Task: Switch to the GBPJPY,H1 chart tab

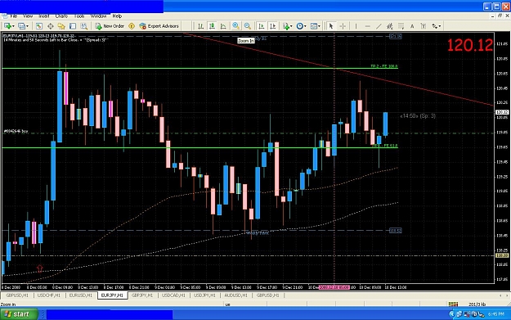Action: pyautogui.click(x=142, y=295)
